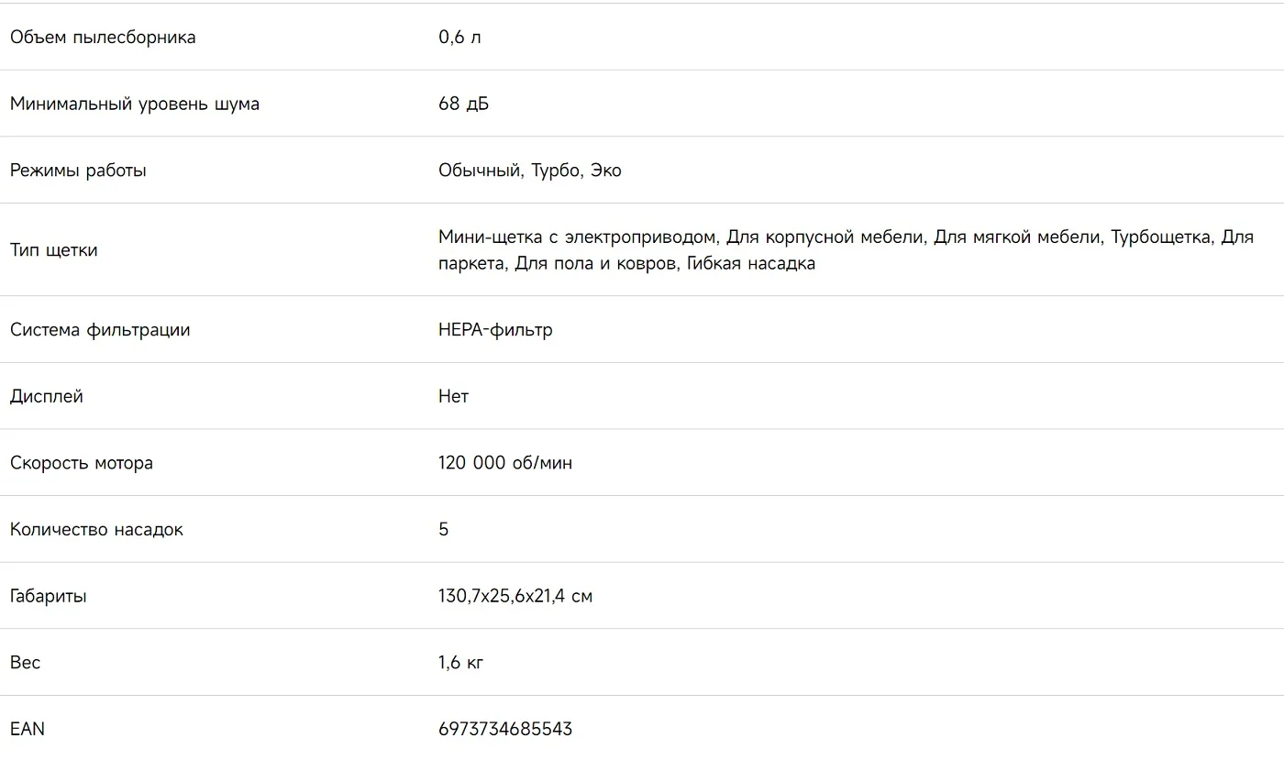This screenshot has height=760, width=1284.
Task: Select the '0,6 л' dust container value
Action: (459, 38)
